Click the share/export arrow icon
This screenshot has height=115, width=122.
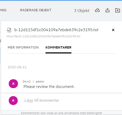click(x=107, y=10)
